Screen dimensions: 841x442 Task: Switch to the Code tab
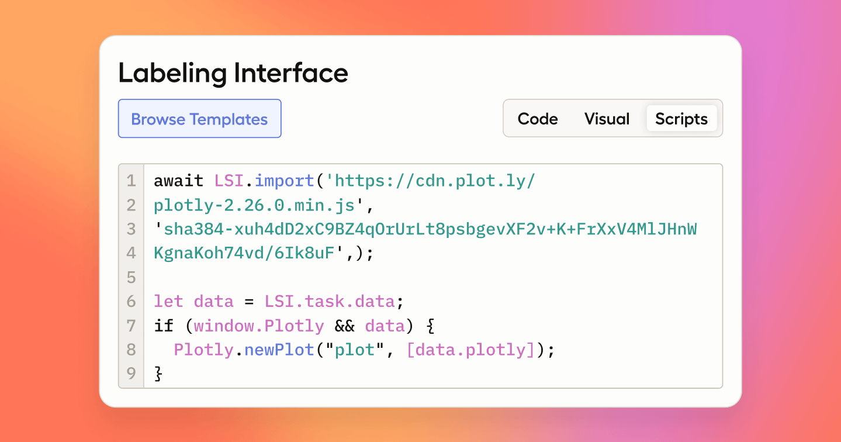pyautogui.click(x=537, y=119)
